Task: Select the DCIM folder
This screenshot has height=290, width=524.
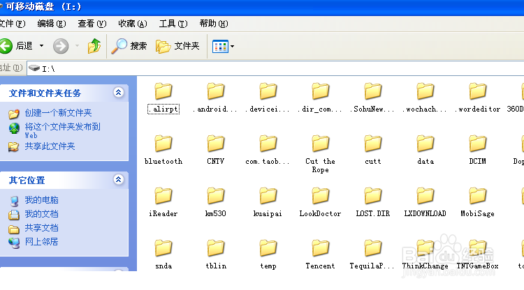Action: 478,151
